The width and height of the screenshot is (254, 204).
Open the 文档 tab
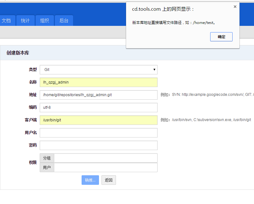(6, 20)
